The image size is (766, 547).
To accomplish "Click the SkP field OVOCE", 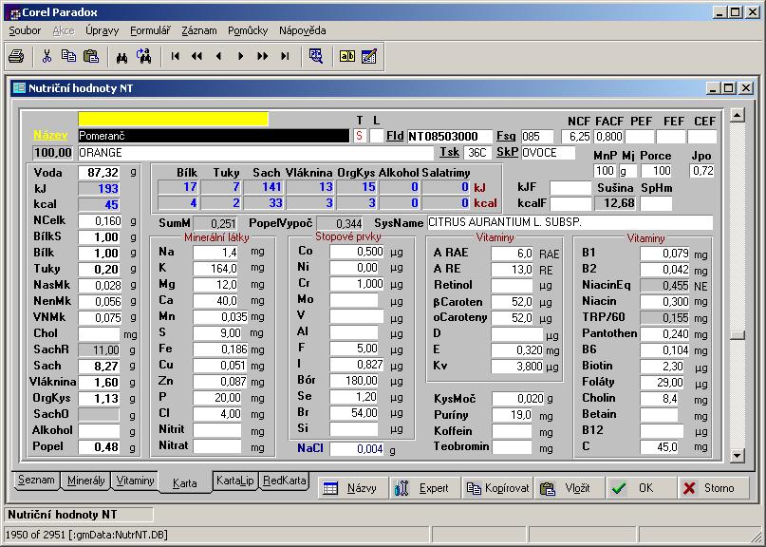I will [x=548, y=153].
